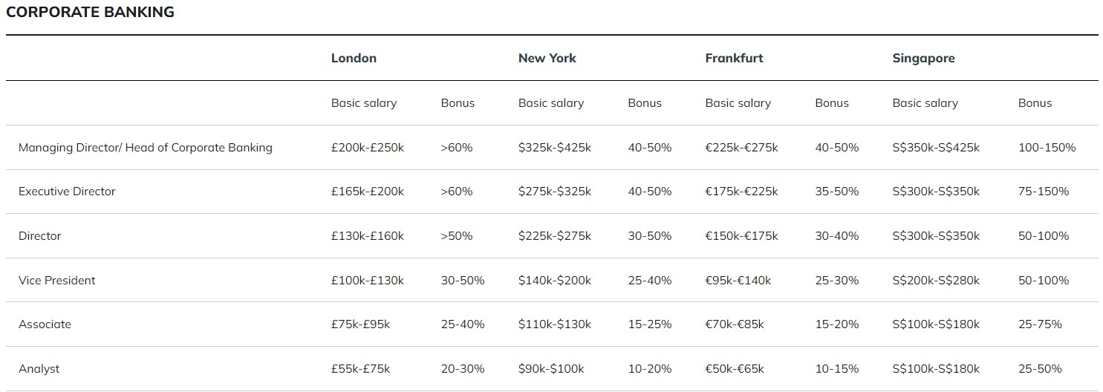The width and height of the screenshot is (1103, 392).
Task: Click the Executive Director row label
Action: 67,192
